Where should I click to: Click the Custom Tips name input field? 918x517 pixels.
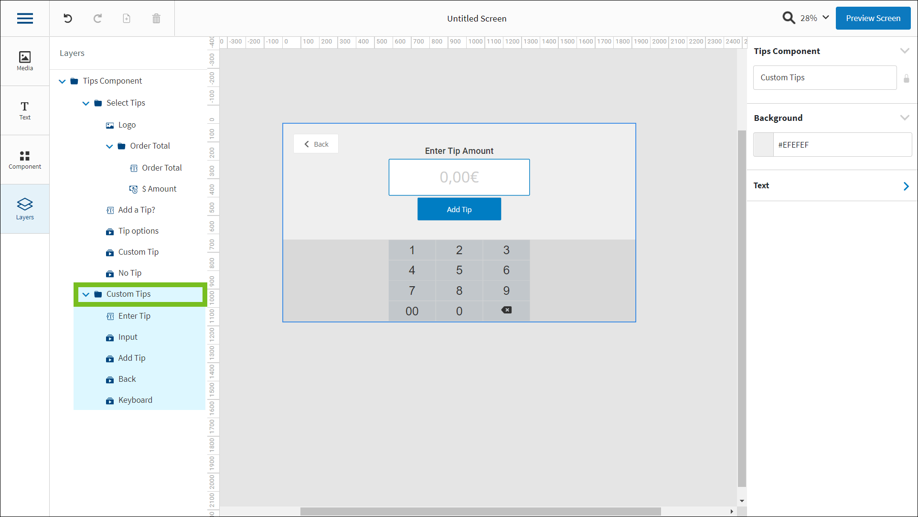(824, 77)
